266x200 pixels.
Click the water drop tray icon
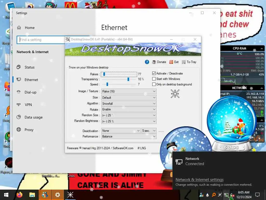208,195
